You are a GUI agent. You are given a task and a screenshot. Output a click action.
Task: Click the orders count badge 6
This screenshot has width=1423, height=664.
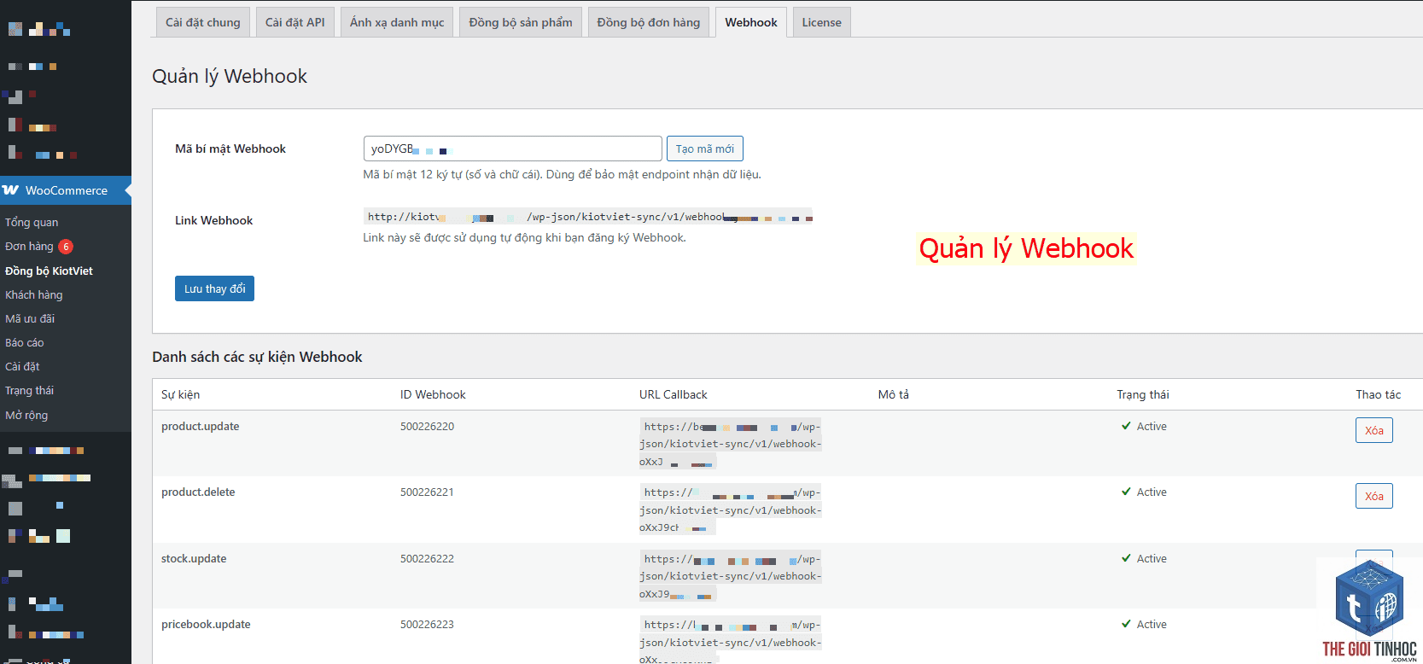pos(66,247)
